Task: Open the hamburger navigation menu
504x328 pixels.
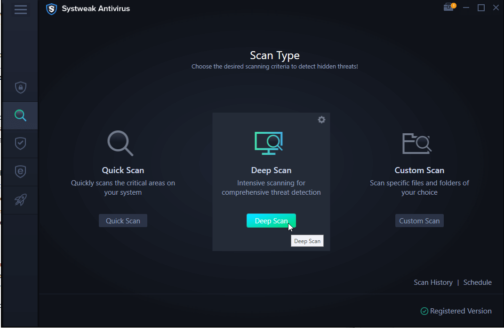Action: click(x=20, y=9)
